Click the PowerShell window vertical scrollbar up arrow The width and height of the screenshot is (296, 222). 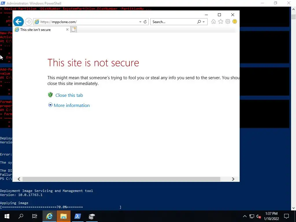tap(294, 9)
